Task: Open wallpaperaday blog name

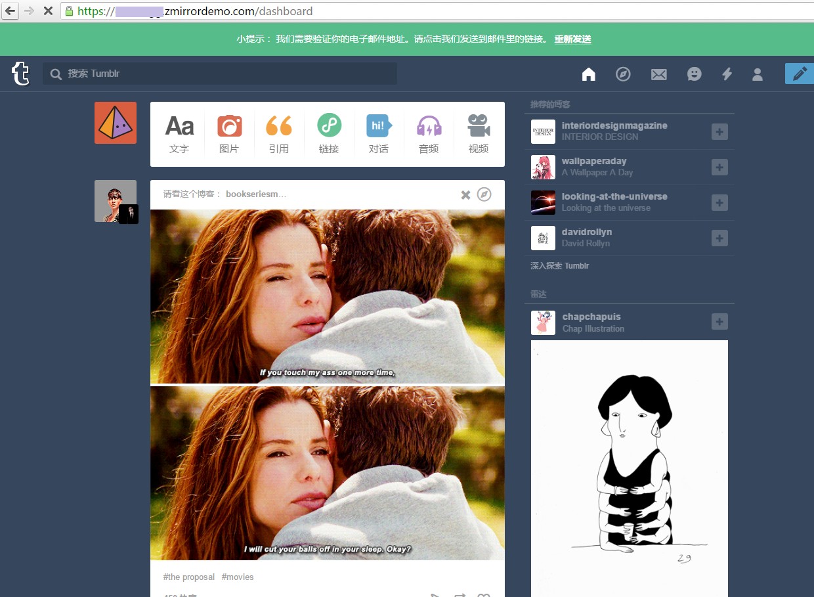Action: pos(594,161)
